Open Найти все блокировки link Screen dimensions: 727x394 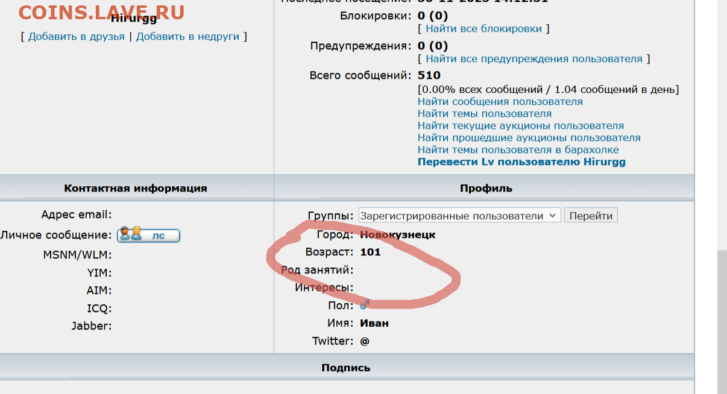pyautogui.click(x=483, y=29)
